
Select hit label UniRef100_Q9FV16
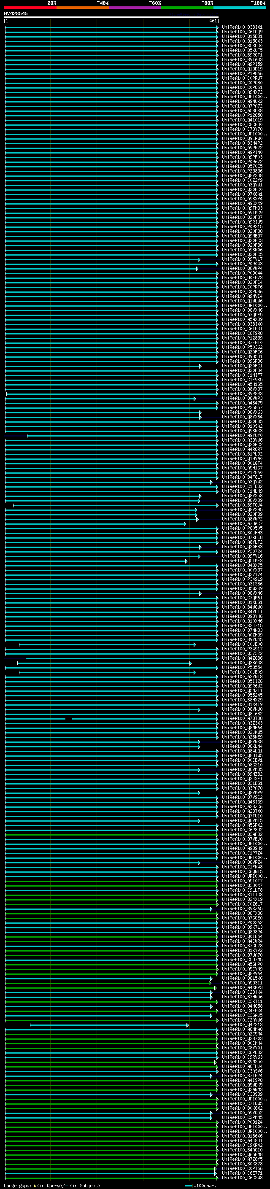pyautogui.click(x=242, y=556)
